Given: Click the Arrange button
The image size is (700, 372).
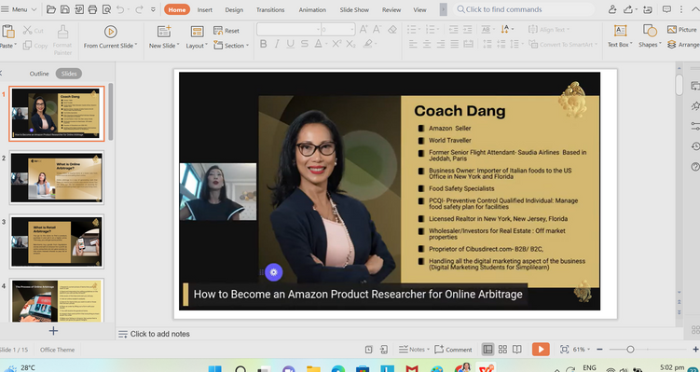Looking at the screenshot, I should (683, 45).
